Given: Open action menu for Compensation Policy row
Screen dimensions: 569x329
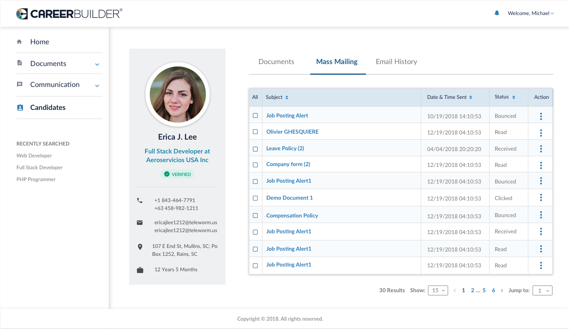Looking at the screenshot, I should 541,215.
